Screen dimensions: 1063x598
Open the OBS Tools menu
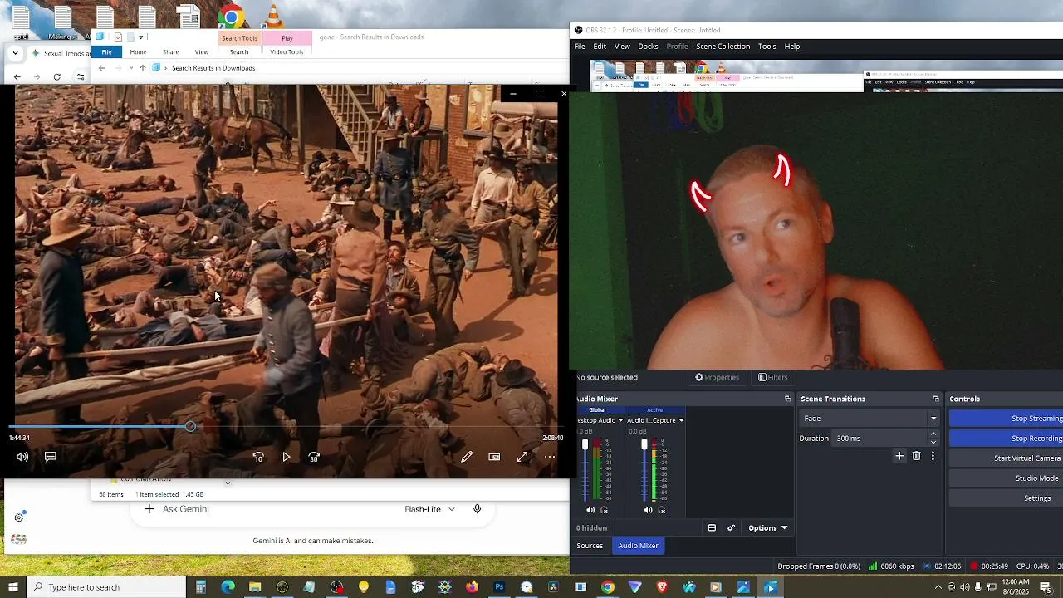[767, 47]
